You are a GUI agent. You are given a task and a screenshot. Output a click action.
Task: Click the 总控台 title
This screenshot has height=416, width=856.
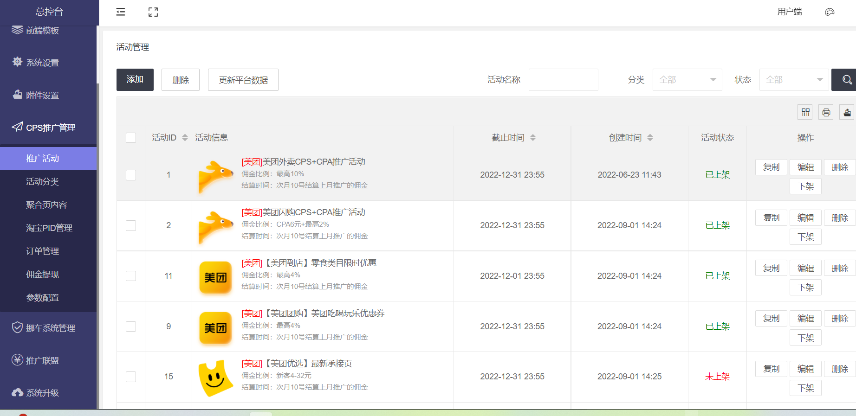coord(49,12)
